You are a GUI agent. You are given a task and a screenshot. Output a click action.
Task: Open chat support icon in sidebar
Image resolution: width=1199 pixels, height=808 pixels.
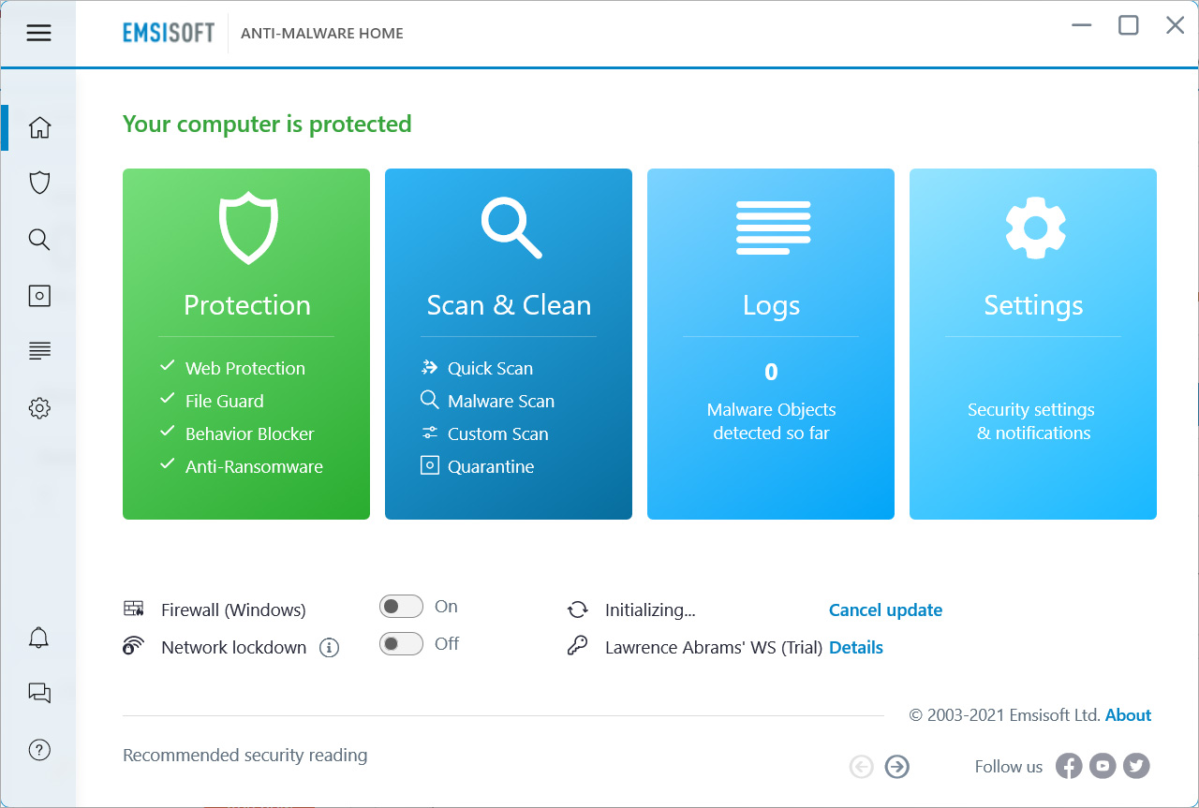point(39,693)
